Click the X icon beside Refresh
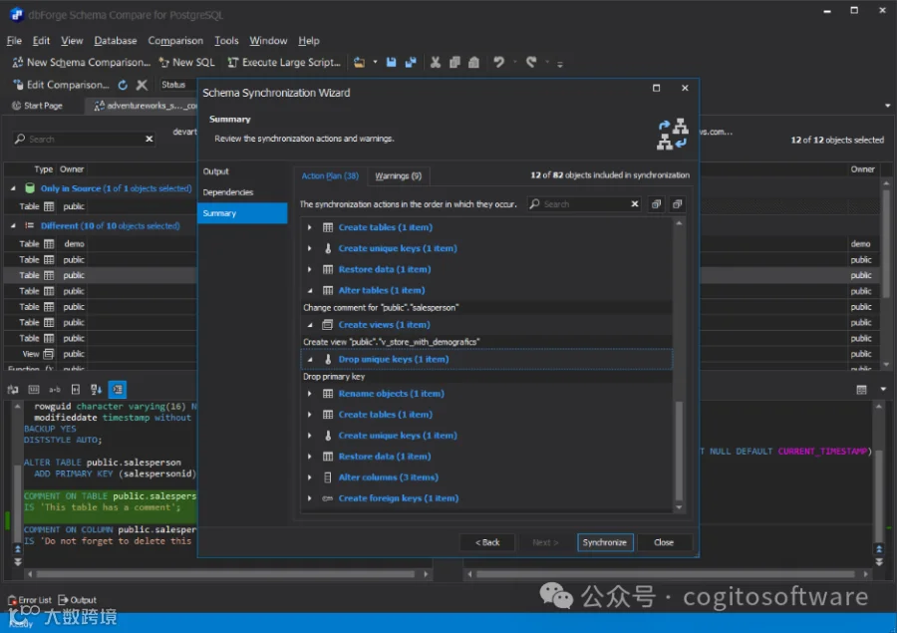Screen dimensions: 897x633 142,85
